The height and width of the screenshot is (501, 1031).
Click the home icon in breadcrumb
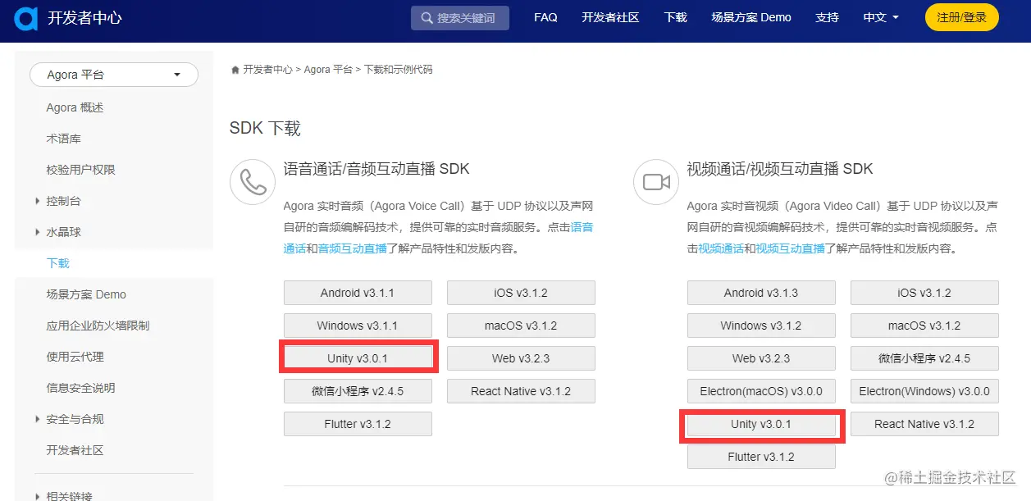[x=235, y=70]
